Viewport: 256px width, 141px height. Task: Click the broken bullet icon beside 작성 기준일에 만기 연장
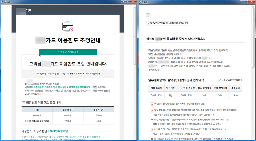pyautogui.click(x=152, y=120)
